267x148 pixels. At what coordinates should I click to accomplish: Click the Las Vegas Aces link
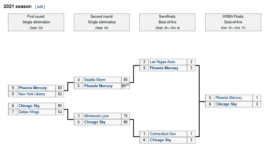pos(163,62)
